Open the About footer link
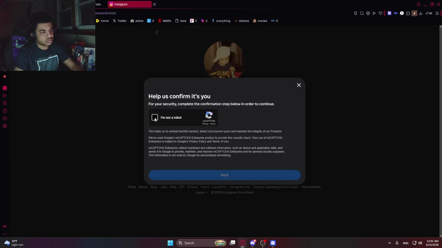 [x=143, y=187]
